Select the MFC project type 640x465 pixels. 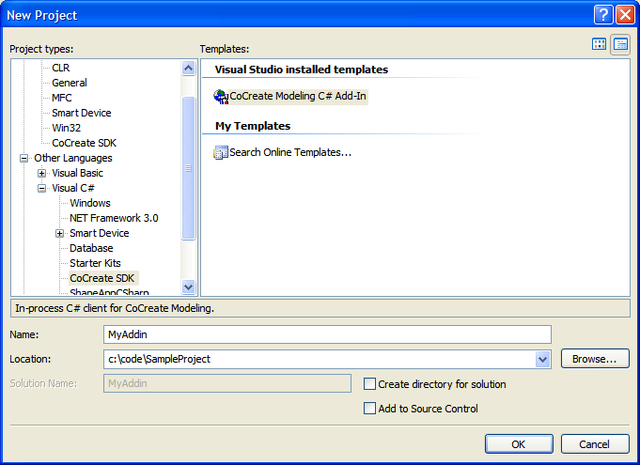(x=62, y=98)
